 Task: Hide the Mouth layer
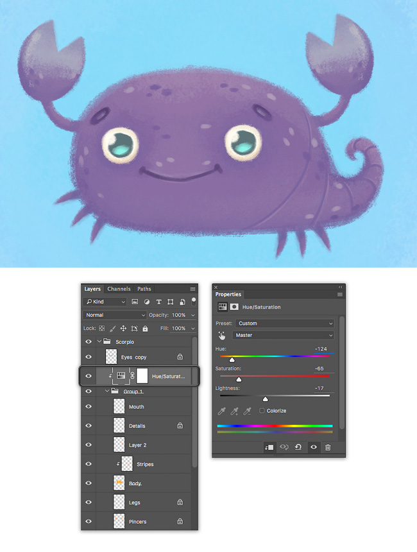(x=89, y=406)
